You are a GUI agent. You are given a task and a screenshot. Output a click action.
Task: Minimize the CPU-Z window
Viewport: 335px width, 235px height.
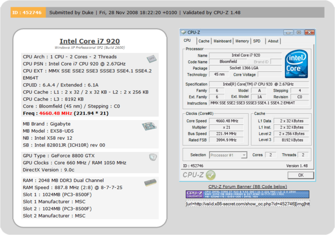[x=288, y=33]
